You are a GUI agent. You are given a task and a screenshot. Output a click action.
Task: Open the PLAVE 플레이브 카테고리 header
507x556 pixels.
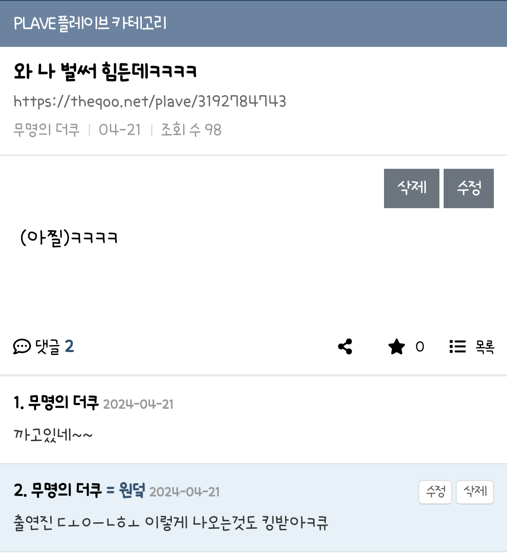(x=90, y=23)
